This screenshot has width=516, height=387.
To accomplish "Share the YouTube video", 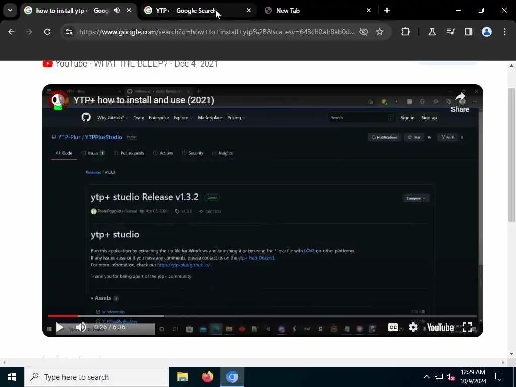I will 460,103.
